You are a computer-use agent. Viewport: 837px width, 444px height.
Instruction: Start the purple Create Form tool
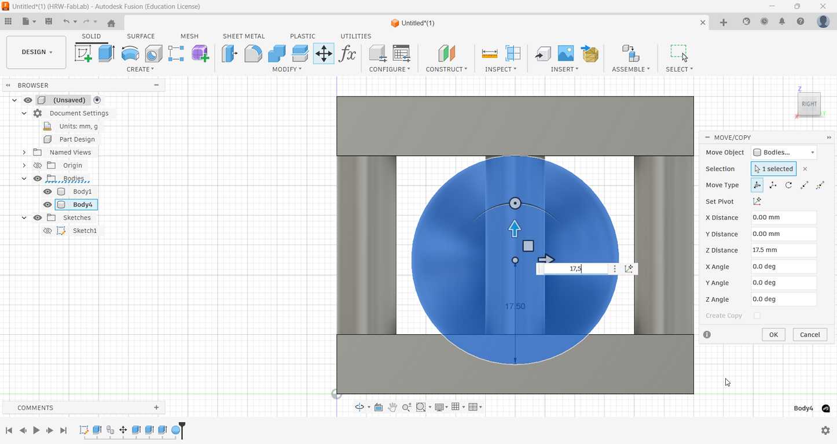coord(200,54)
